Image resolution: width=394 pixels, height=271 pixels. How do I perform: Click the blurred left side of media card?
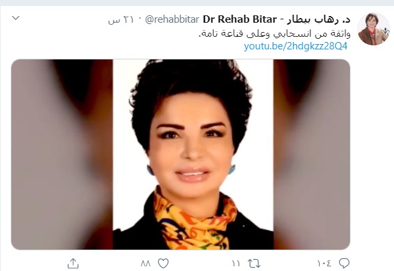[62, 154]
